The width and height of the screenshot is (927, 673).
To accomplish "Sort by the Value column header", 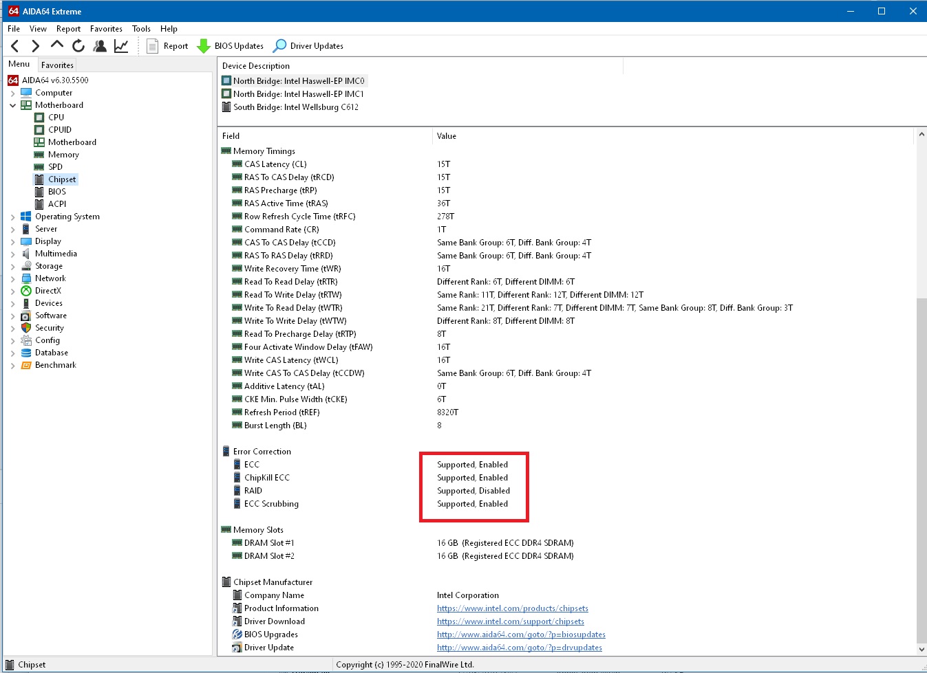I will click(x=673, y=136).
